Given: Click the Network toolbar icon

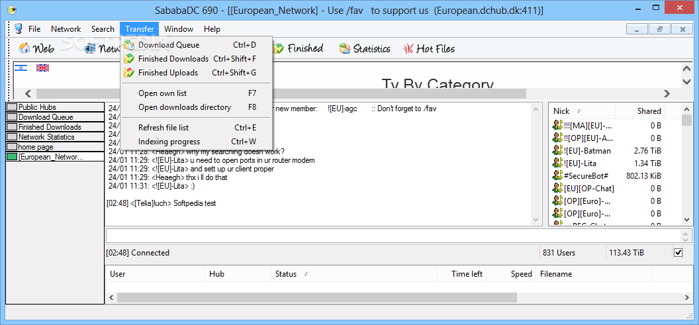Looking at the screenshot, I should click(x=89, y=48).
